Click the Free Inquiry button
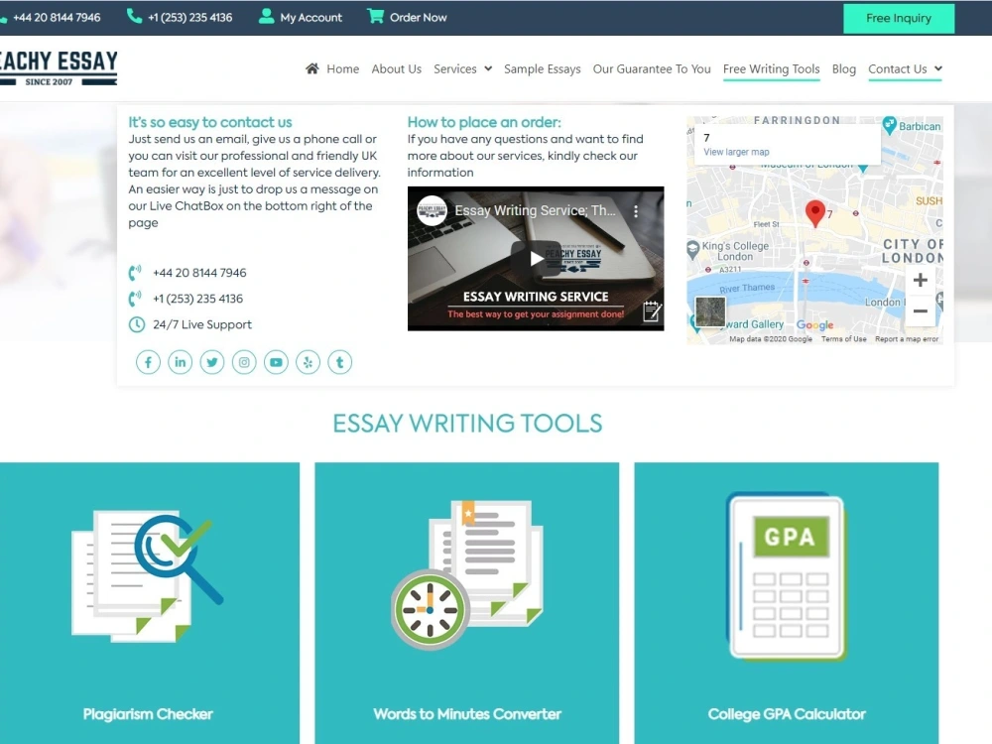The image size is (992, 744). point(899,18)
